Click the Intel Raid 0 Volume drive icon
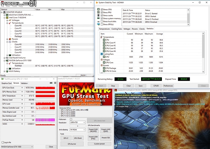210x149 pixels. [7, 58]
